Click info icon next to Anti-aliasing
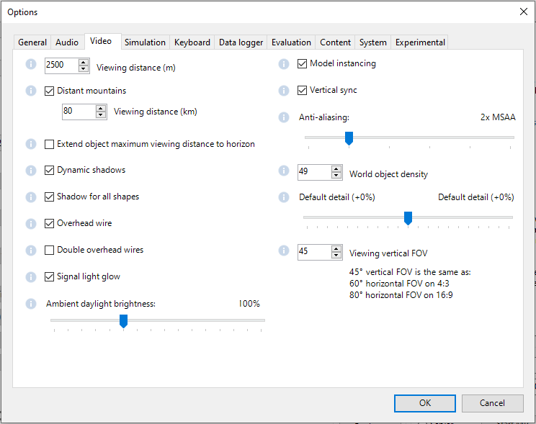Image resolution: width=536 pixels, height=424 pixels. (284, 117)
